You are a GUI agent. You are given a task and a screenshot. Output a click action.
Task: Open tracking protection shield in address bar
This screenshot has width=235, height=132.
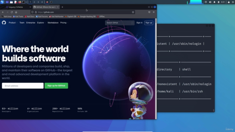point(32,12)
